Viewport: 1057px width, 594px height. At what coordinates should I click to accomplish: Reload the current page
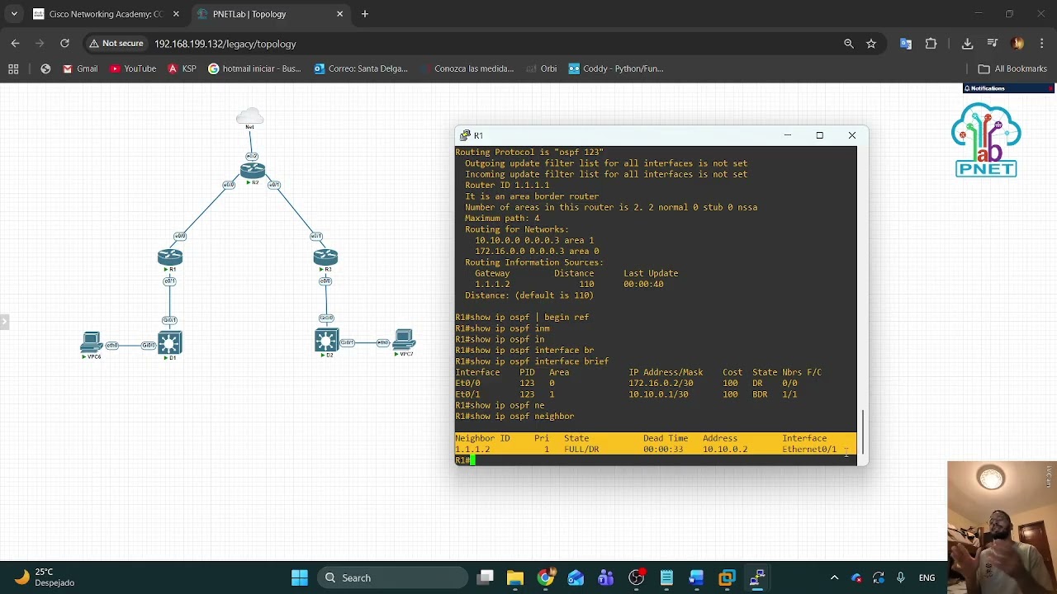pyautogui.click(x=64, y=44)
